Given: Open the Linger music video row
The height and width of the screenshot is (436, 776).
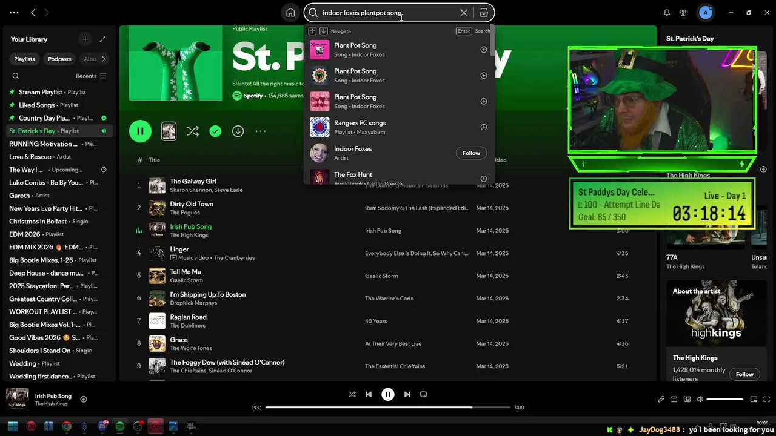Looking at the screenshot, I should pos(388,253).
